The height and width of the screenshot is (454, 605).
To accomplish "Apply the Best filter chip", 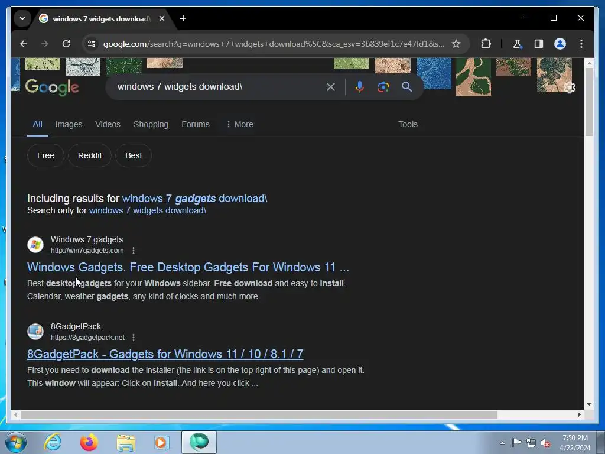I will pos(134,155).
